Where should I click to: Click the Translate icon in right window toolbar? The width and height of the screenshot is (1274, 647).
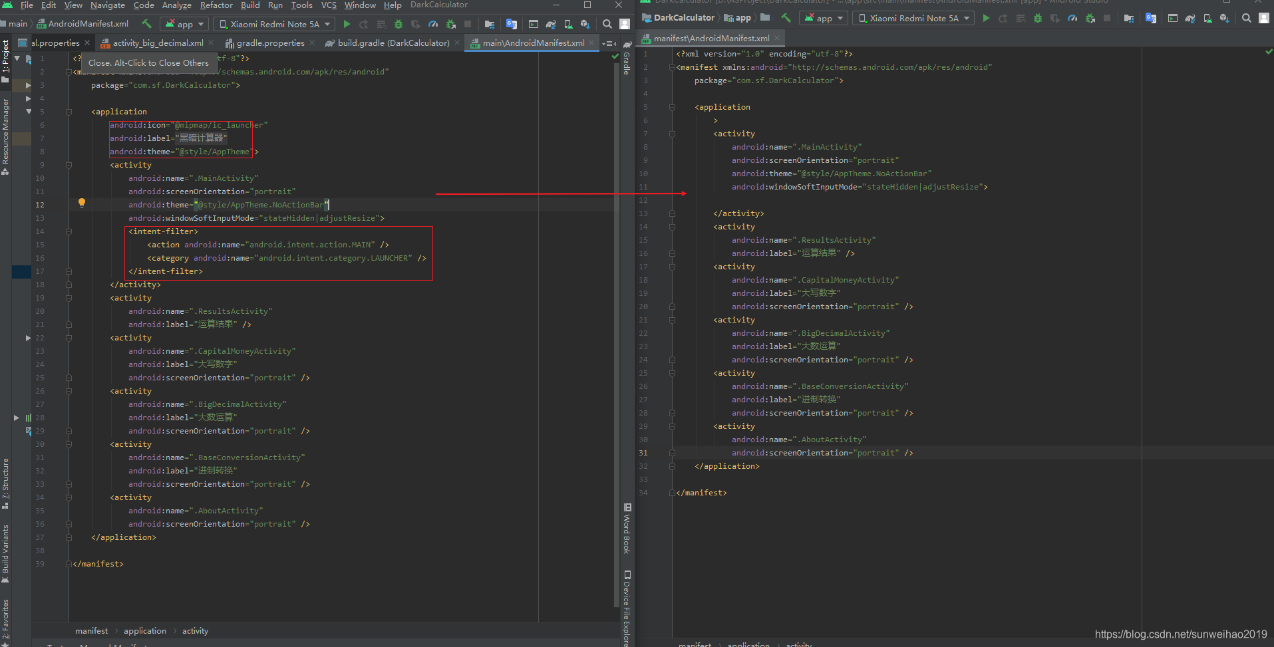tap(1150, 18)
